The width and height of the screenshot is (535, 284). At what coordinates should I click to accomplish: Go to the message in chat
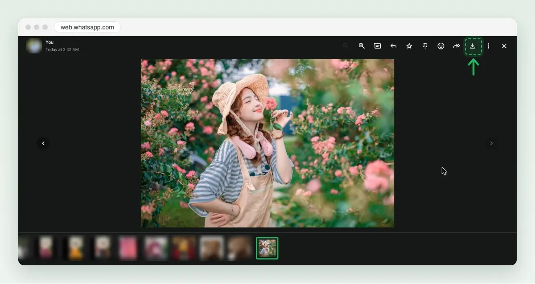pos(378,46)
